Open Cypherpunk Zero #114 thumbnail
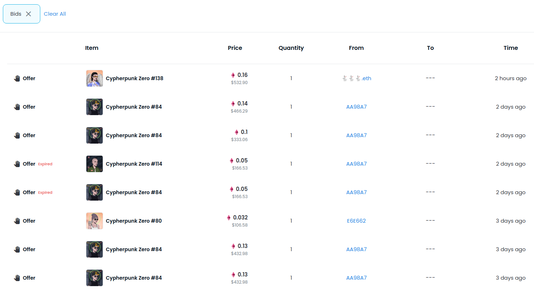The width and height of the screenshot is (534, 290). (x=95, y=164)
